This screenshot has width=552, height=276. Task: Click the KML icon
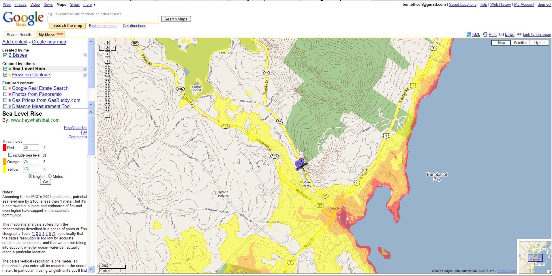click(469, 34)
